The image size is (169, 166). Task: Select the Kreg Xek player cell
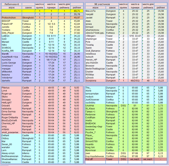click(95, 147)
